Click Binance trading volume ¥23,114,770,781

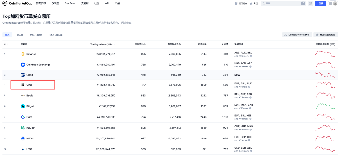click(106, 54)
